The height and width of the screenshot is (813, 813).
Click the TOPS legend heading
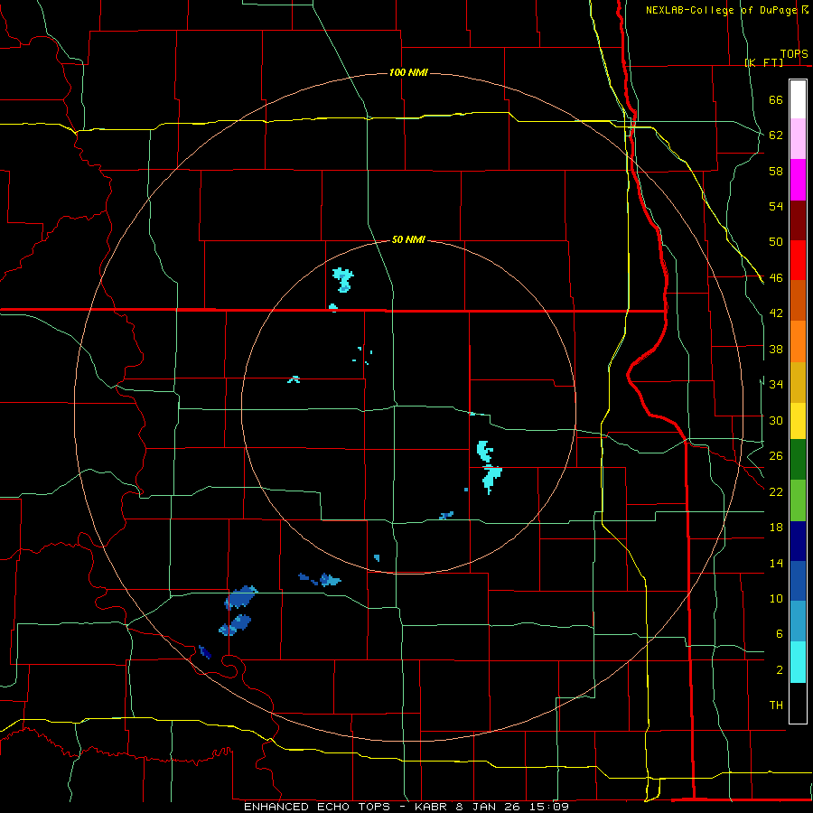coord(794,54)
